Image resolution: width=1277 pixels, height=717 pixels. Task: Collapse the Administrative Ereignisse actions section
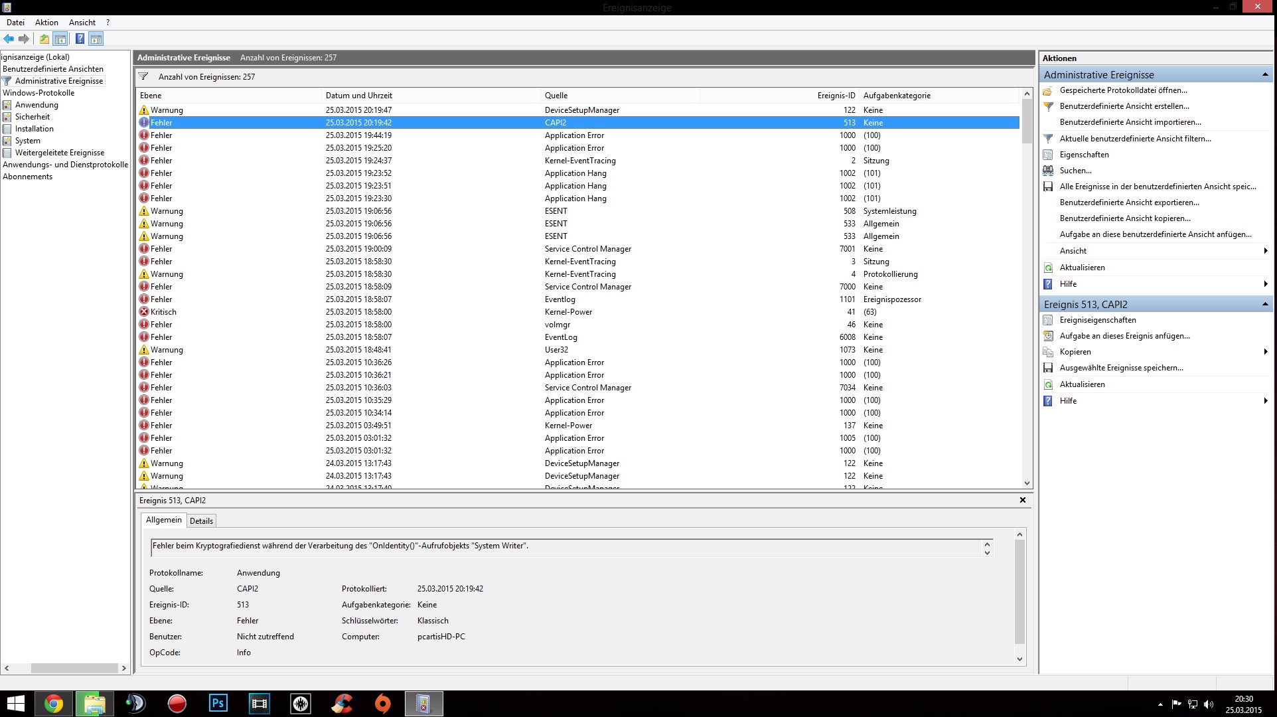(x=1265, y=74)
